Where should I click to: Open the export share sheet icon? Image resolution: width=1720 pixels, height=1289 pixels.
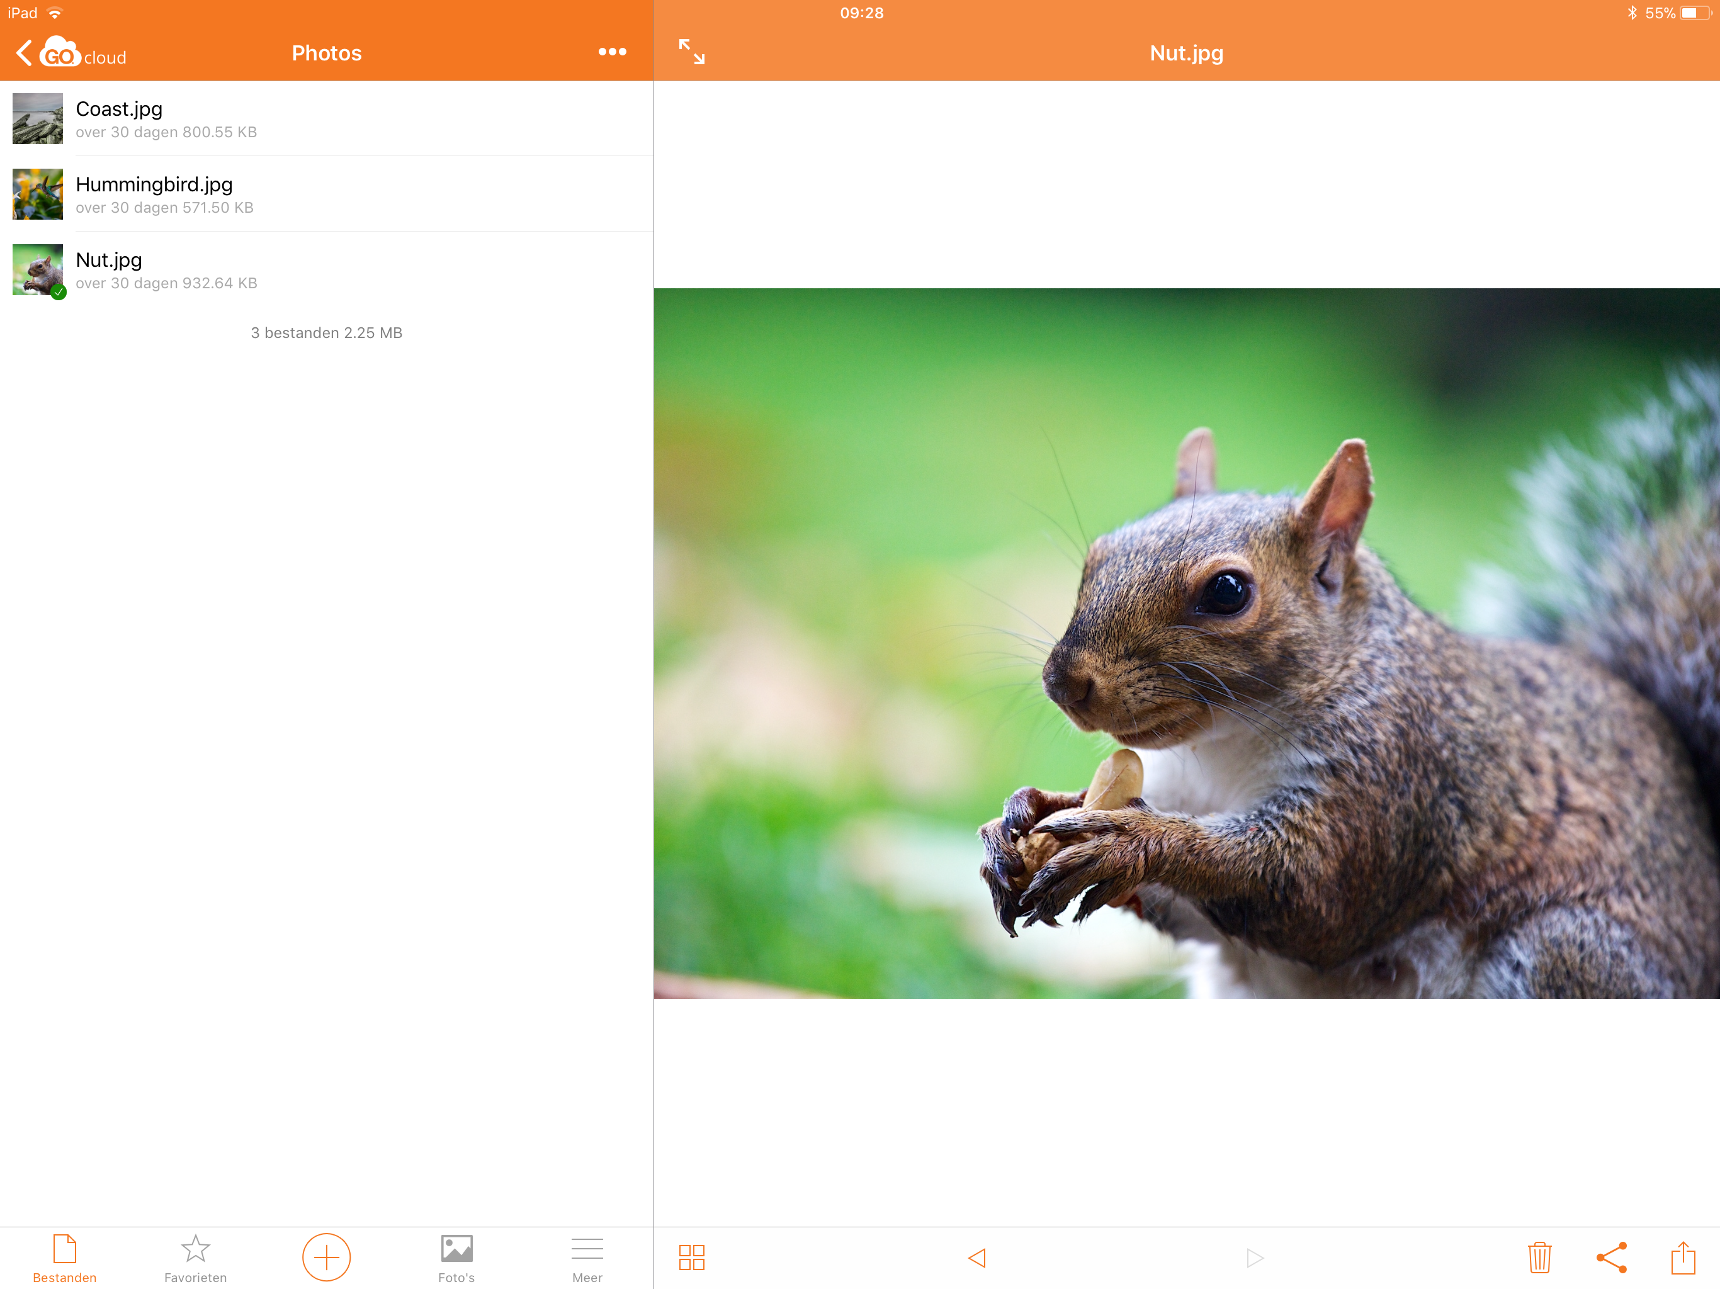(1683, 1257)
